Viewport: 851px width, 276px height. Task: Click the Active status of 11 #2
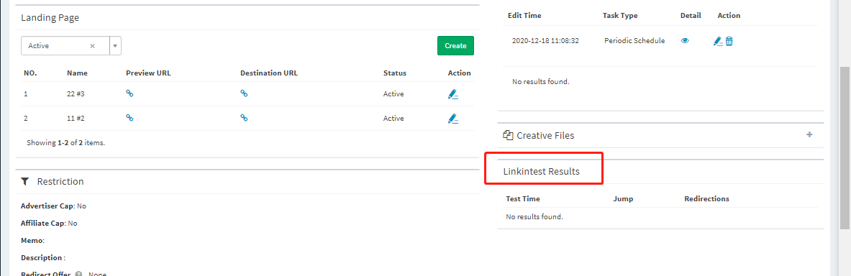[x=393, y=118]
